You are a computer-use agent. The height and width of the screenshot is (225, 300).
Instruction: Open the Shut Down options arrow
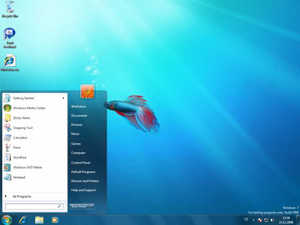91,206
